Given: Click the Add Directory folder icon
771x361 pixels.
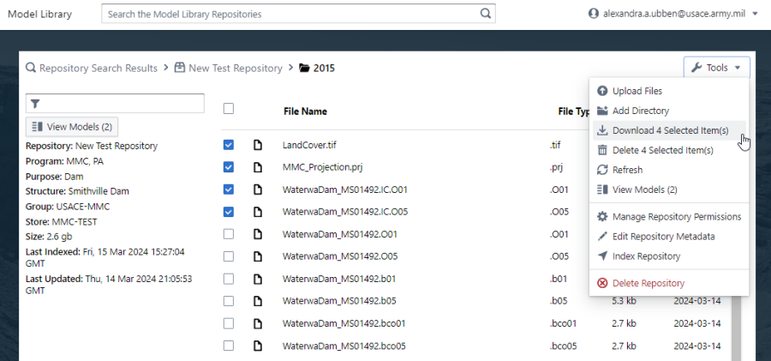Looking at the screenshot, I should pos(602,111).
